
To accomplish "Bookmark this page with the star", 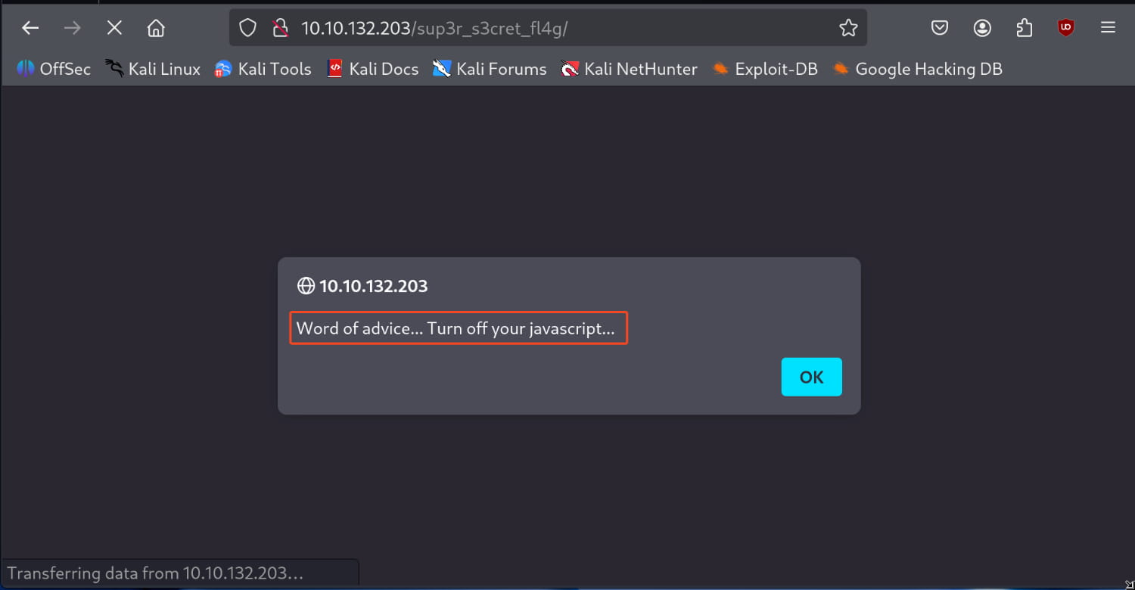I will click(x=848, y=28).
